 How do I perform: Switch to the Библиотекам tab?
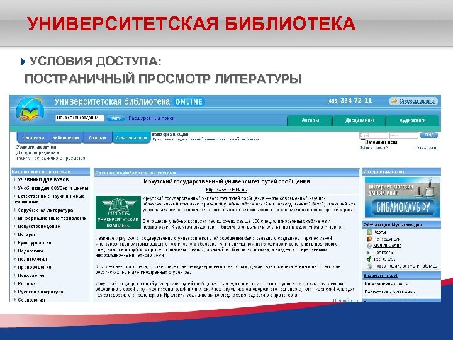(x=65, y=138)
